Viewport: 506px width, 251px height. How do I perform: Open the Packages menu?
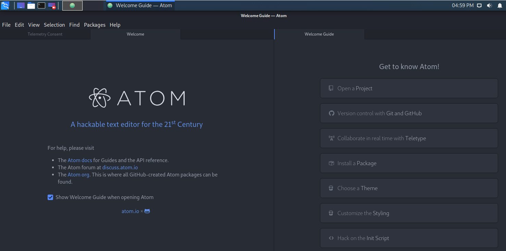(x=95, y=25)
